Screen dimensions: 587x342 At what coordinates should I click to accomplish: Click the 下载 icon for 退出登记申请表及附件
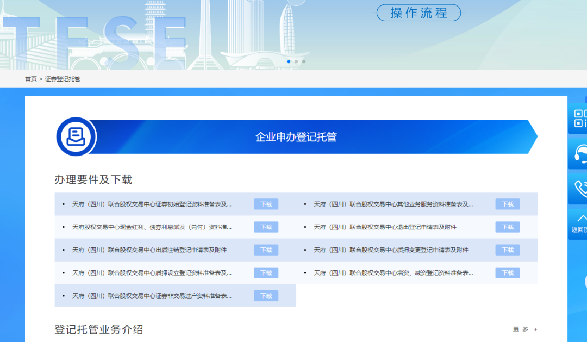click(507, 227)
